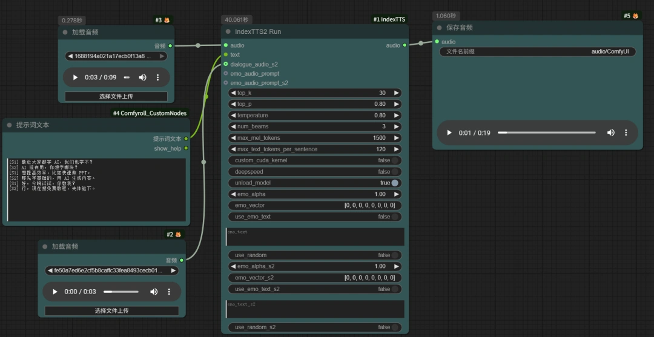This screenshot has height=337, width=654.
Task: Open three-dot menu of top audio player
Action: 157,77
